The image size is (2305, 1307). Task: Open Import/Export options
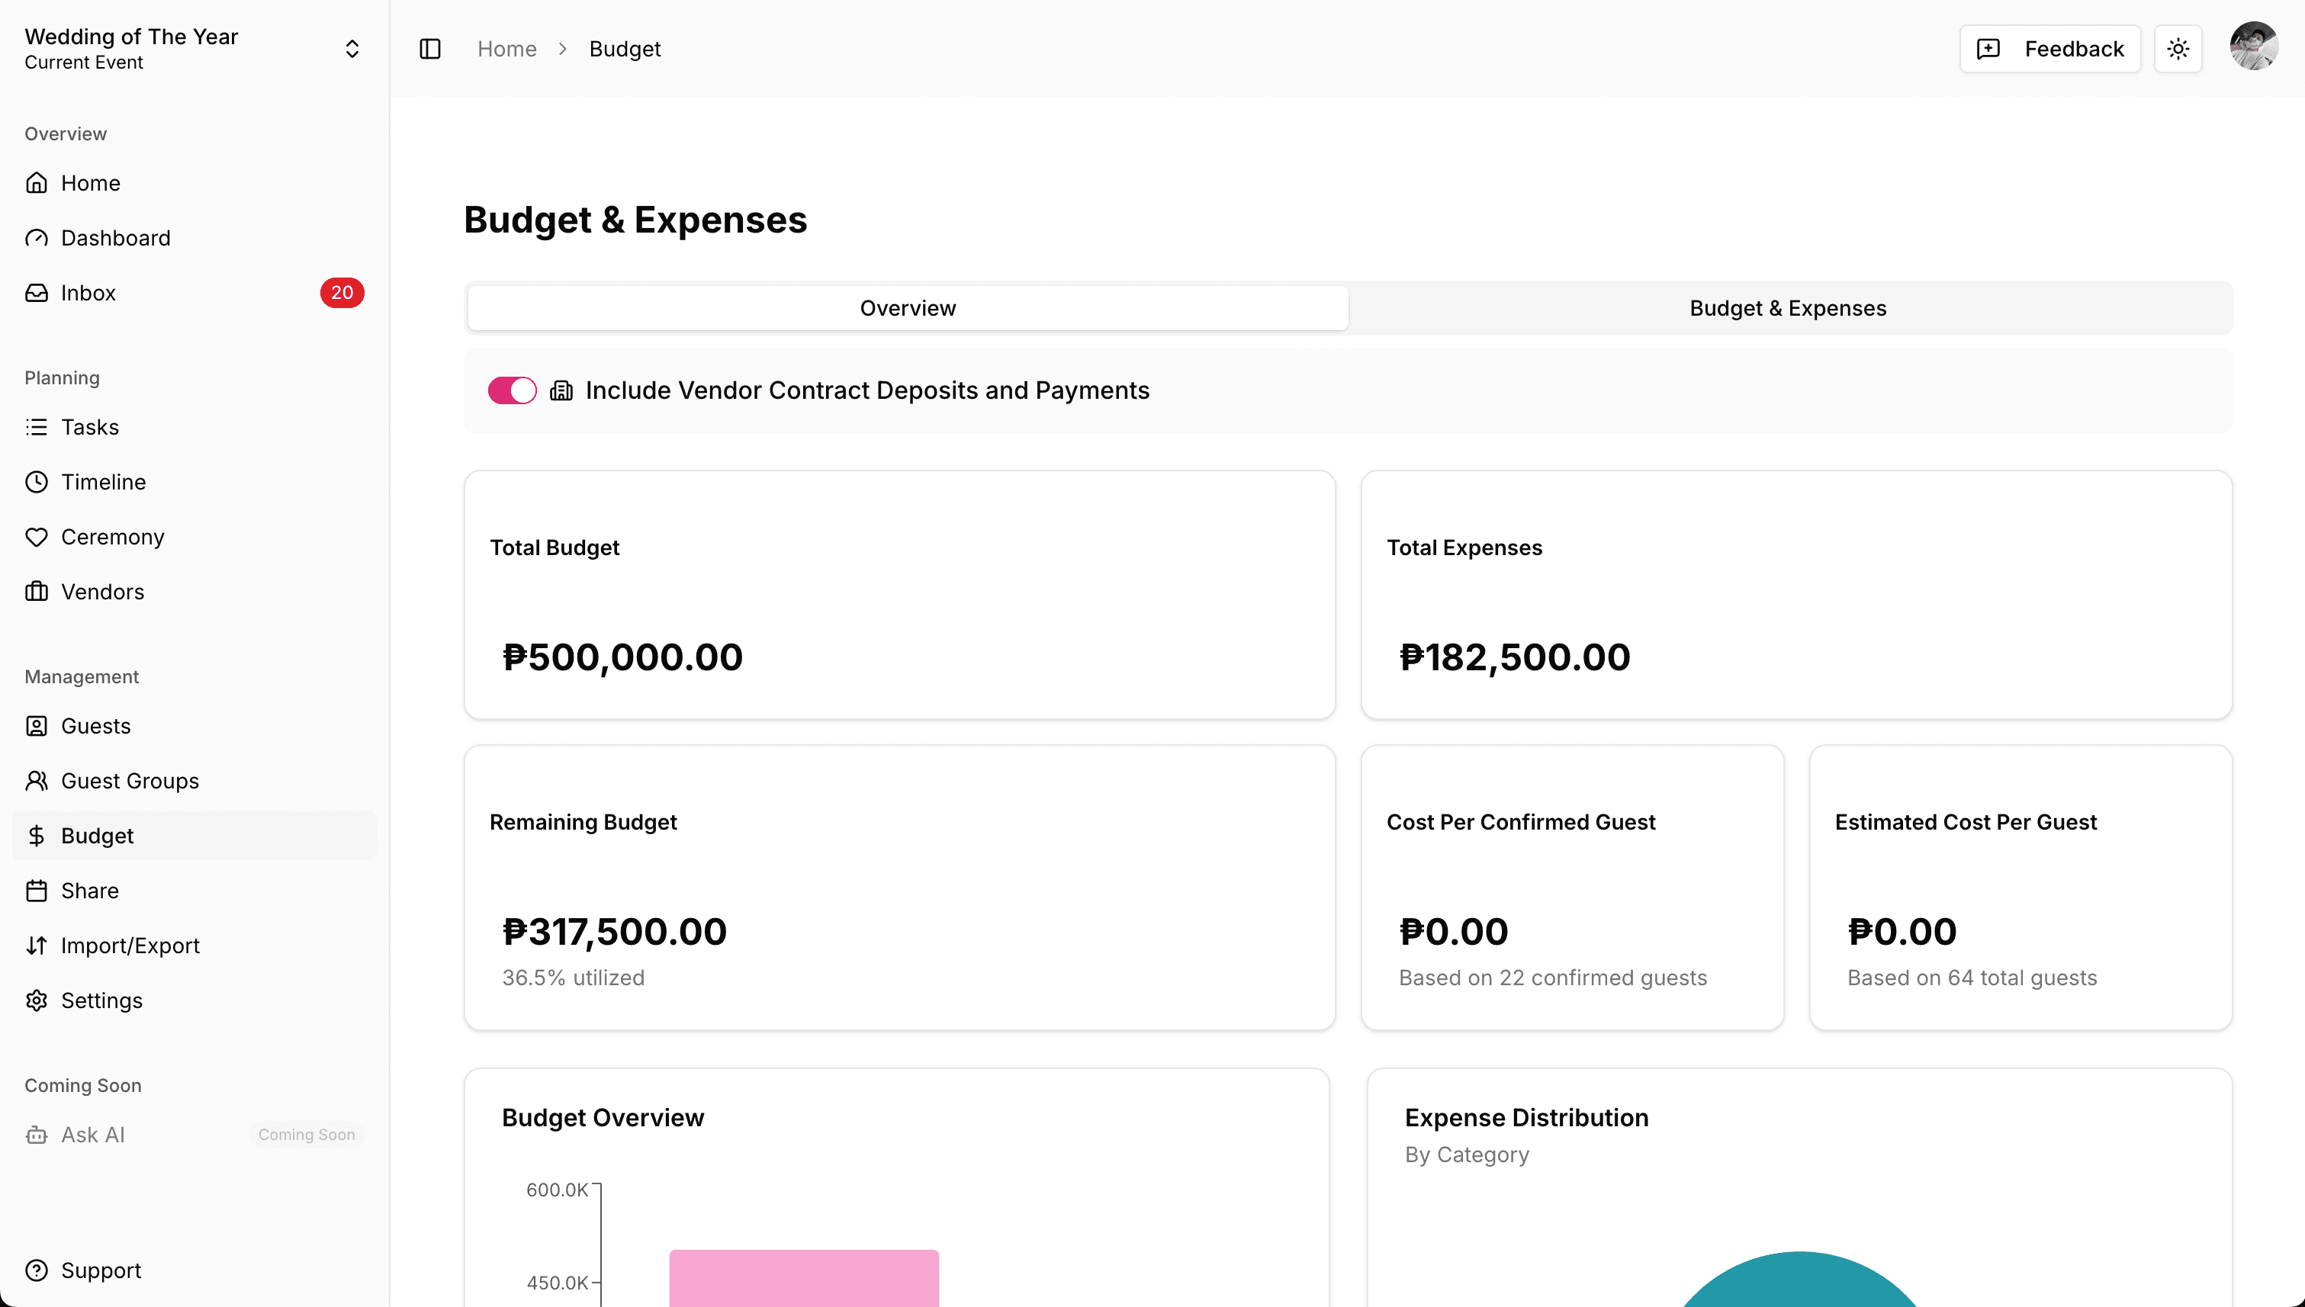(x=130, y=946)
